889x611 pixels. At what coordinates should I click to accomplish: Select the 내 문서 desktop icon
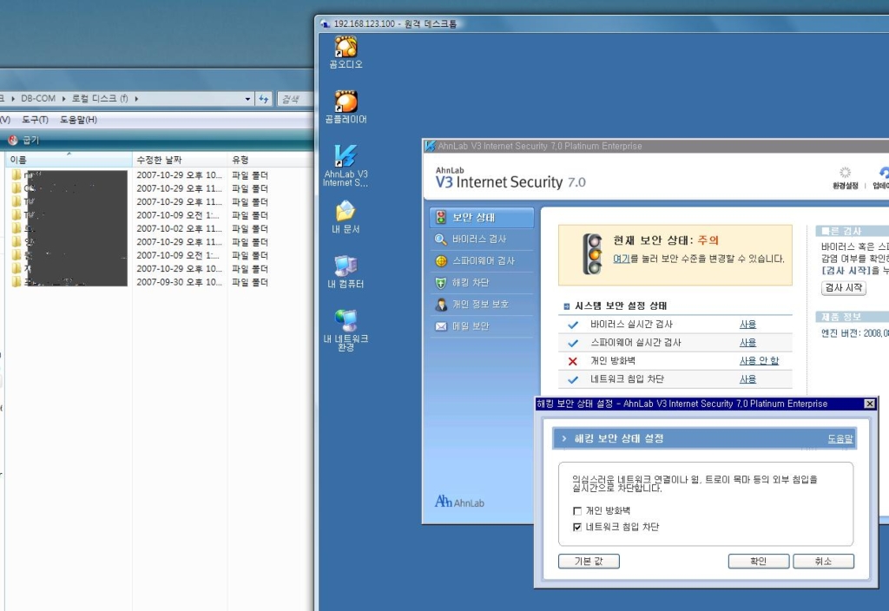tap(346, 211)
